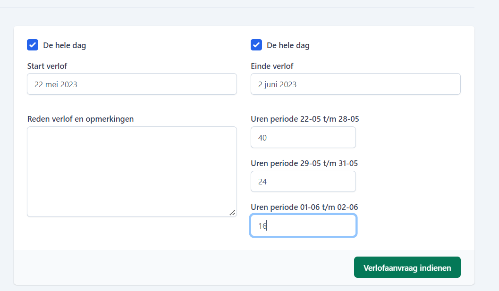Untick the checkbox above Einde verlof
This screenshot has width=499, height=291.
tap(256, 45)
